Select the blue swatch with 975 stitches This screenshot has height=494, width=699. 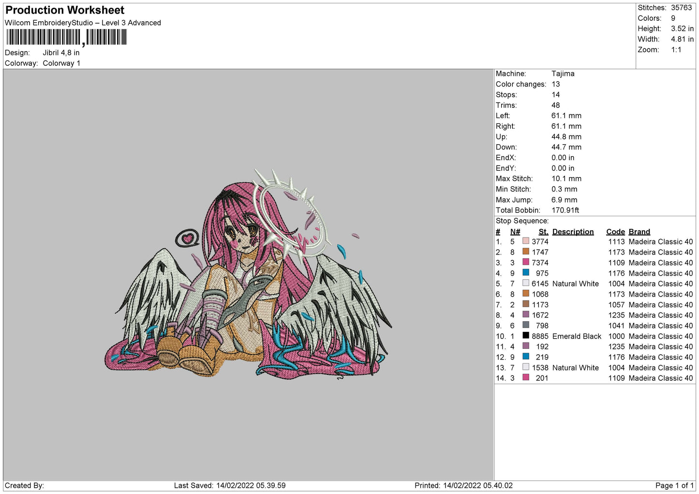pos(525,273)
